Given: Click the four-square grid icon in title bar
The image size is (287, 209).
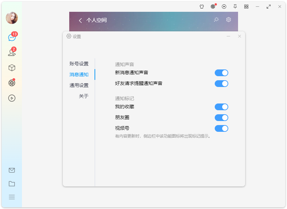Looking at the screenshot, I should point(246,7).
